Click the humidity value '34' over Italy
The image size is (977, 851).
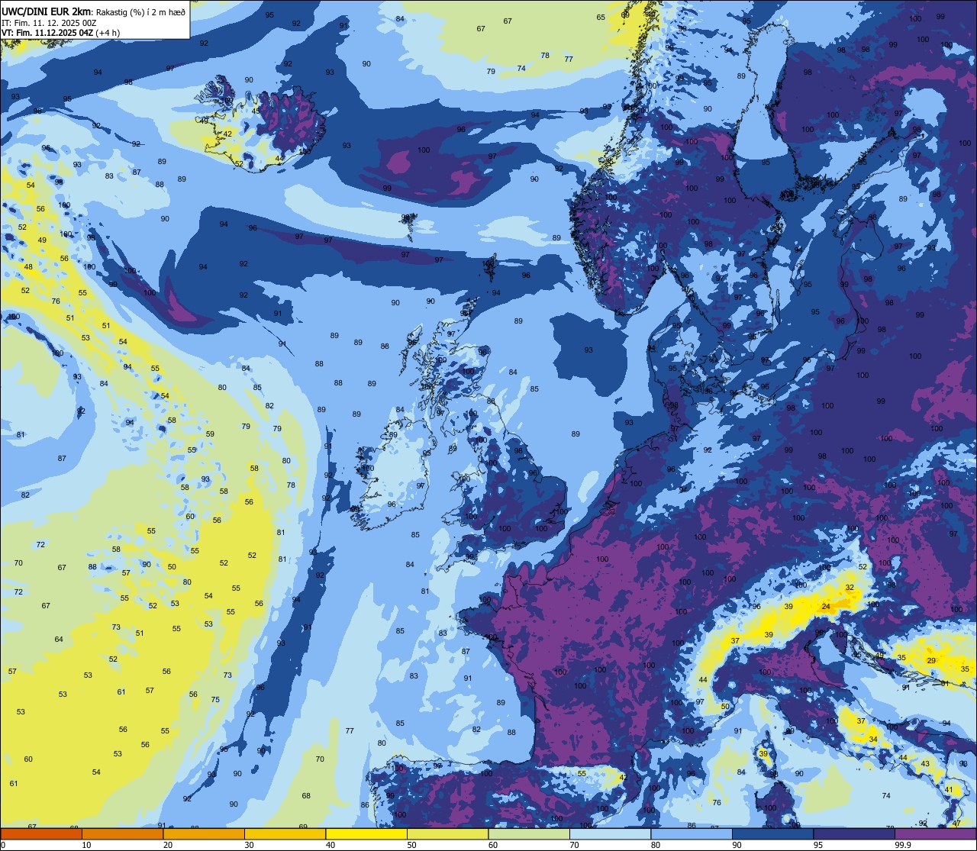873,740
